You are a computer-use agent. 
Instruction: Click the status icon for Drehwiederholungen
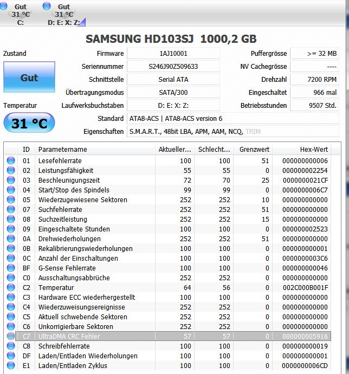pos(11,238)
